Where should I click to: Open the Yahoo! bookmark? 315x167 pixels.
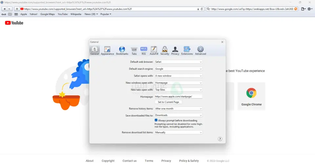(x=33, y=14)
